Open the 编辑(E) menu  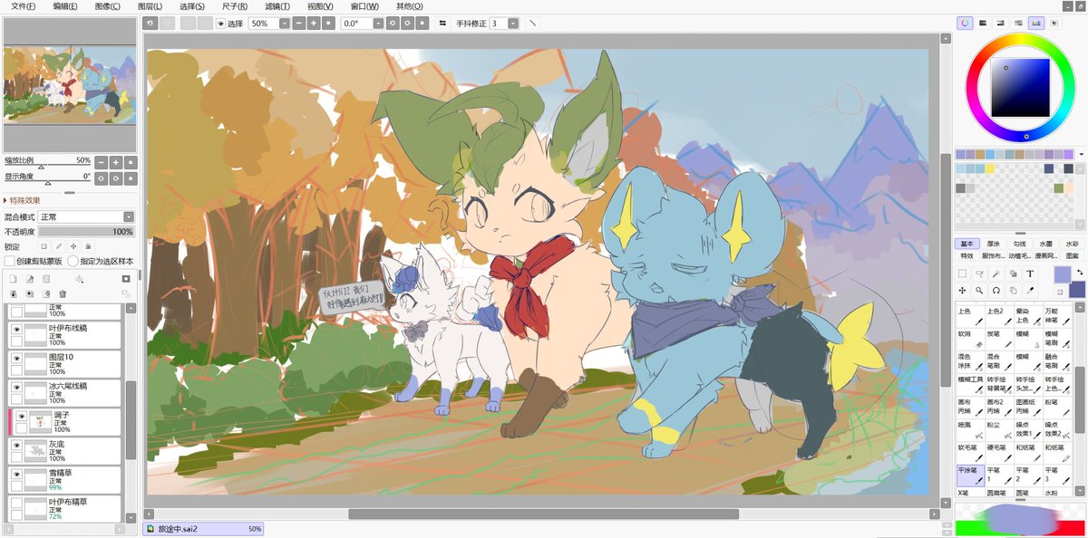(65, 6)
